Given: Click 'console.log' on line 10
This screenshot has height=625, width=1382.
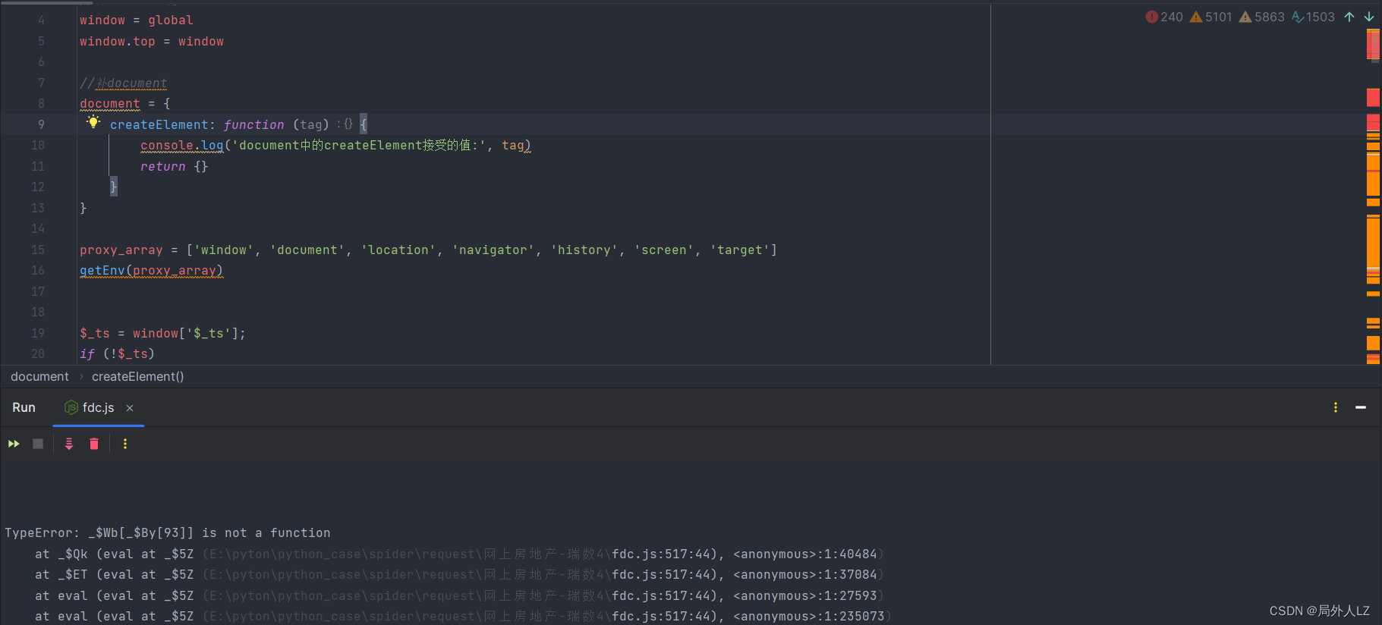Looking at the screenshot, I should pyautogui.click(x=182, y=146).
